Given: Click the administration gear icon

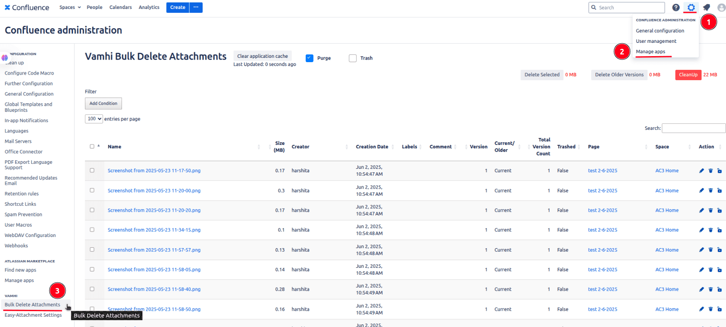Looking at the screenshot, I should (691, 8).
